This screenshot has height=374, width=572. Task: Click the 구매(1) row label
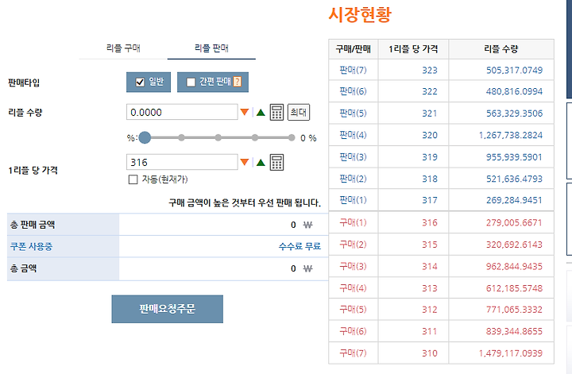click(353, 222)
